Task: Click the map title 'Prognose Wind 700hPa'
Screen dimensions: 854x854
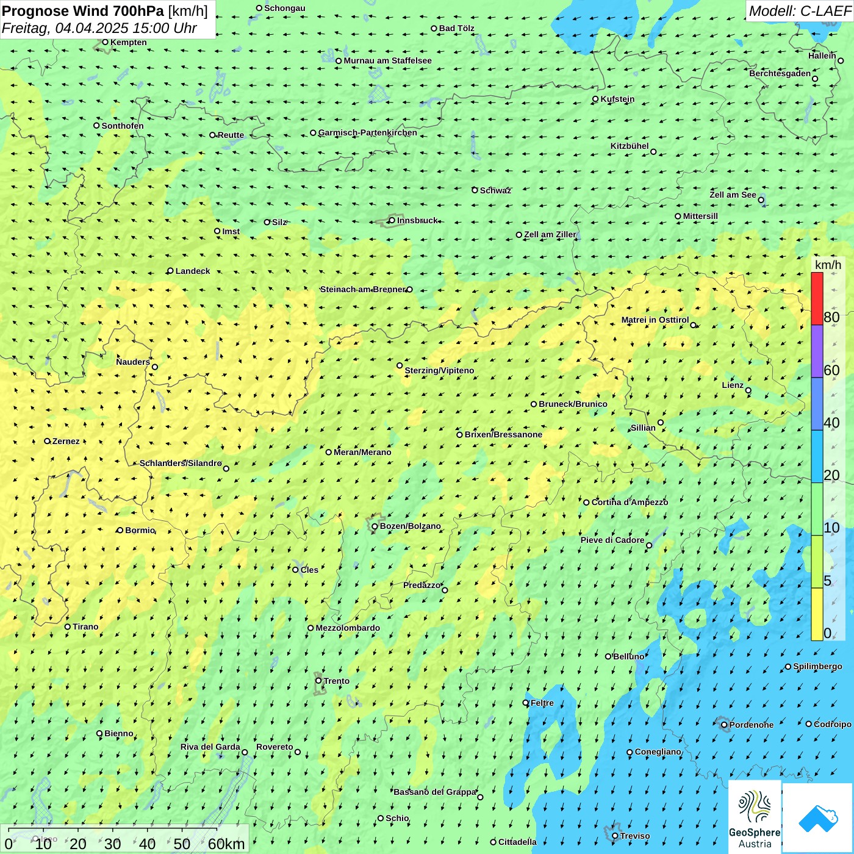Action: pos(83,11)
